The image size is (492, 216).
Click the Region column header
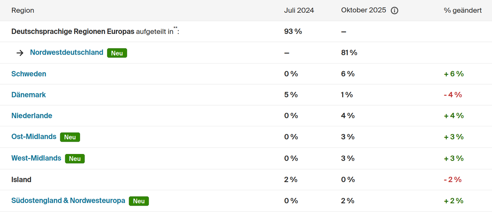(23, 10)
